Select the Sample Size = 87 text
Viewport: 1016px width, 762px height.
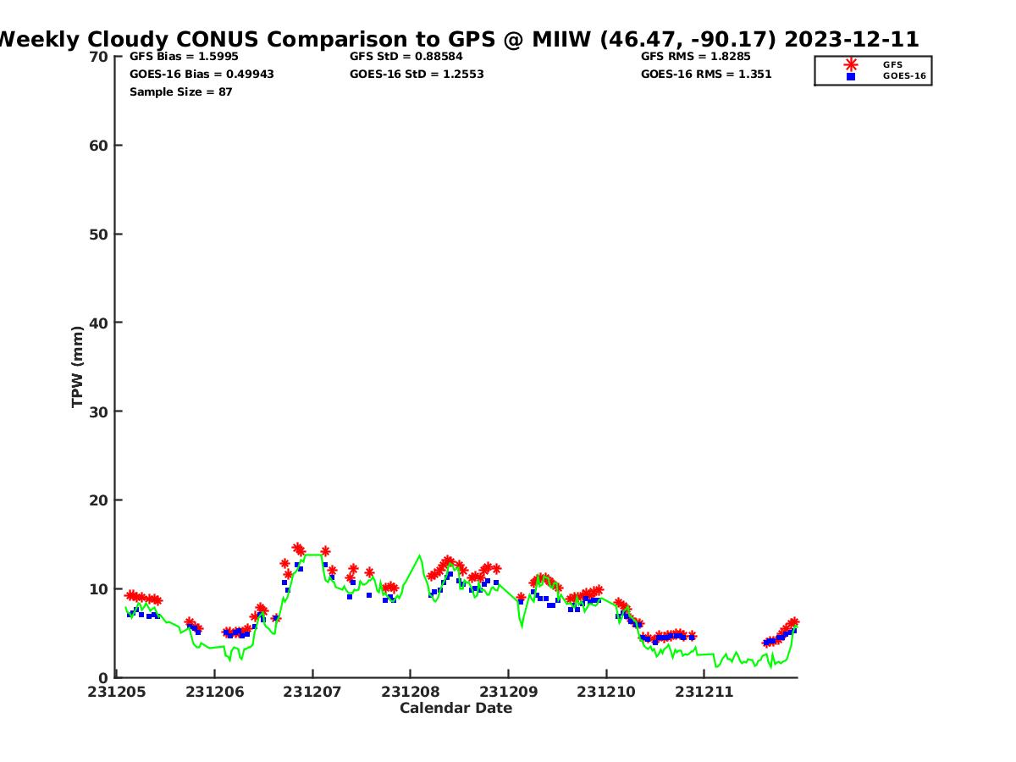point(180,92)
